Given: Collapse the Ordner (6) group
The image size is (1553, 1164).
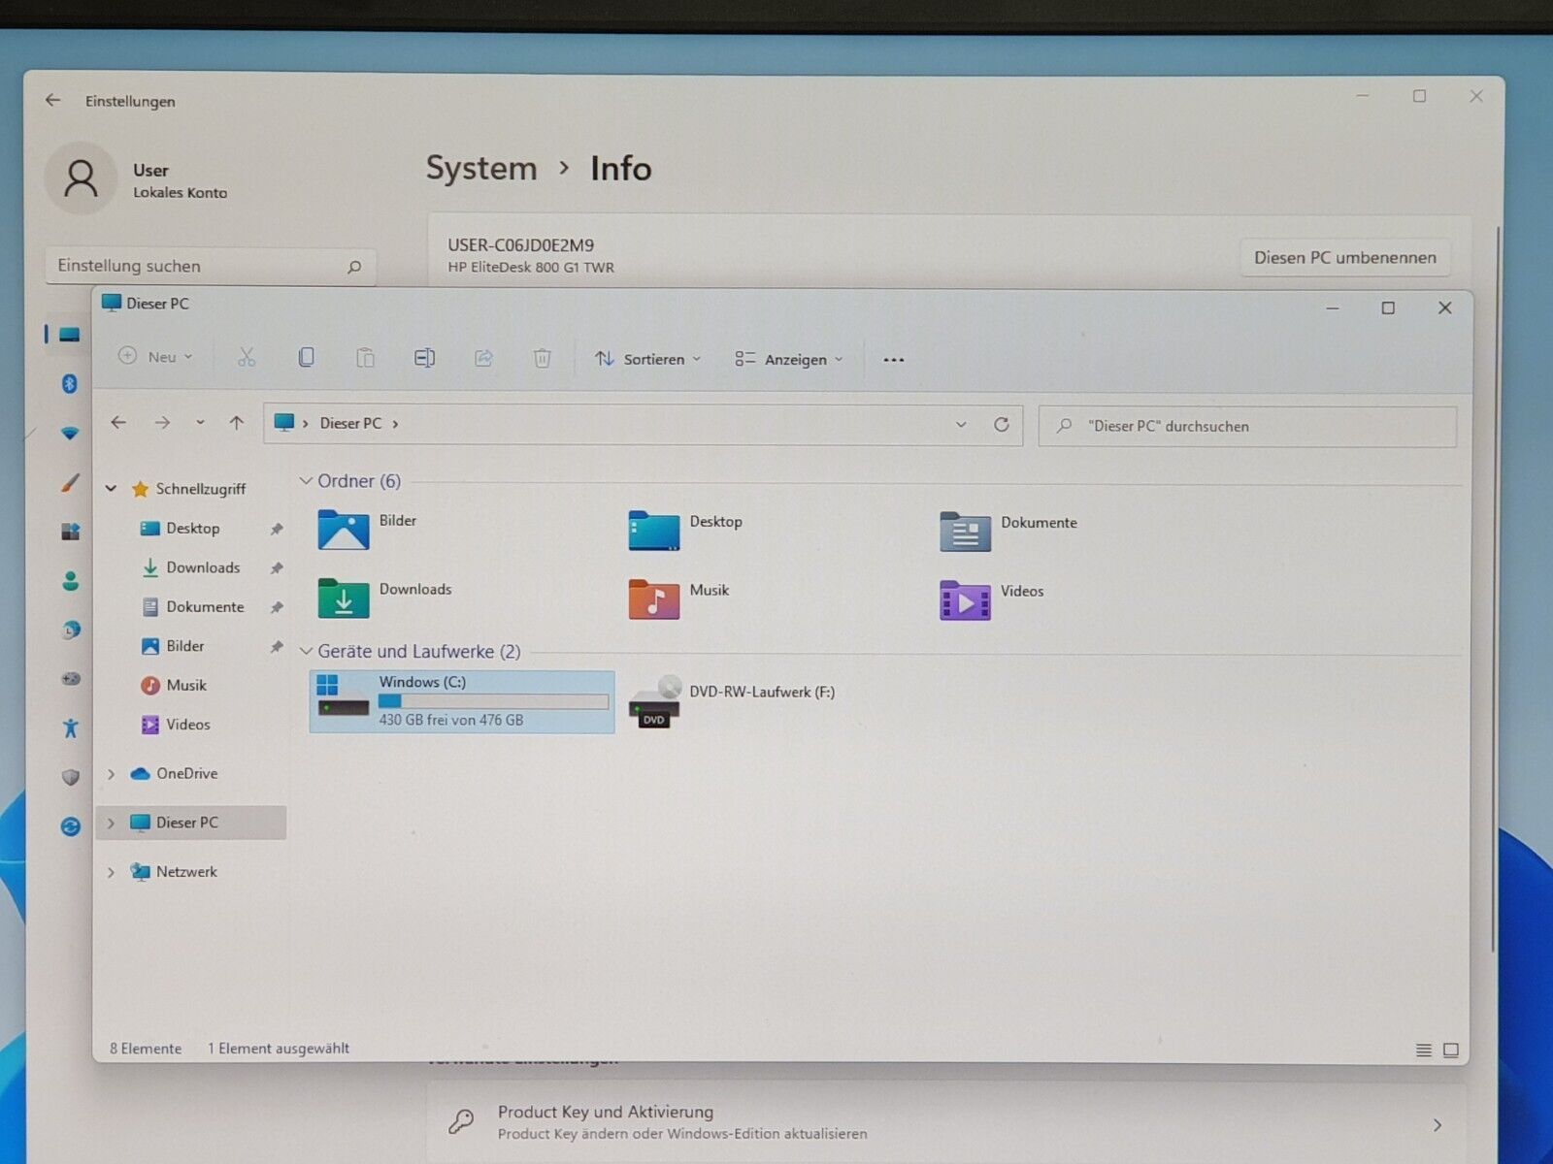Looking at the screenshot, I should click(x=306, y=481).
